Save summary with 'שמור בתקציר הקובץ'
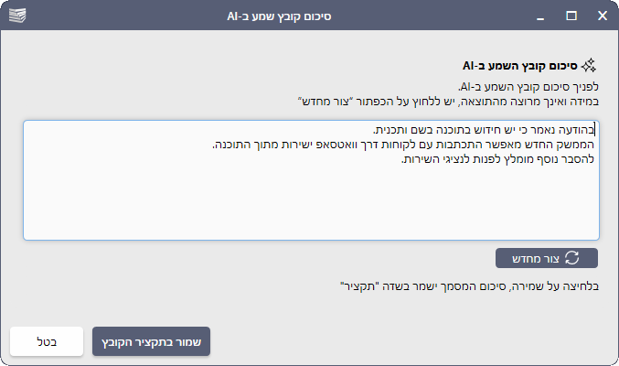Image resolution: width=619 pixels, height=366 pixels. tap(152, 342)
